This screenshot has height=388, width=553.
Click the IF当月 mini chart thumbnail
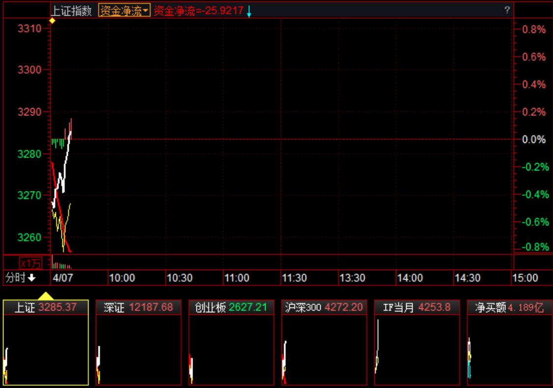[416, 350]
